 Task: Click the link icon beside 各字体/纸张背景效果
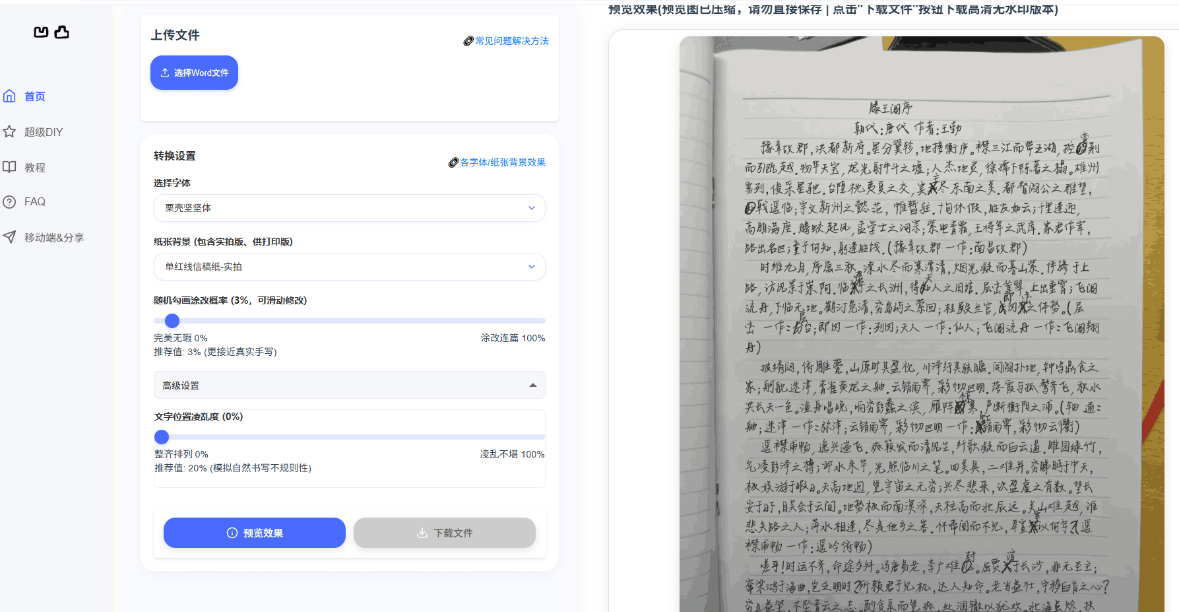pos(454,162)
